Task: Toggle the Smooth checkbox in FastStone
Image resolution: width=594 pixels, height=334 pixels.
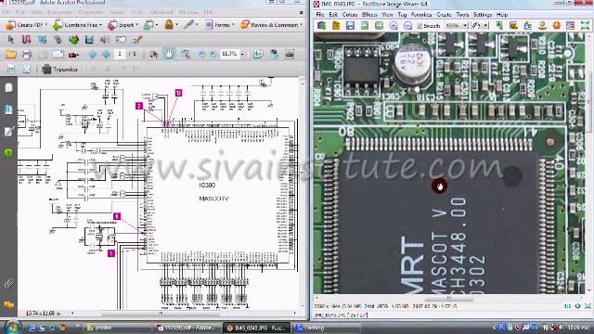Action: point(419,26)
